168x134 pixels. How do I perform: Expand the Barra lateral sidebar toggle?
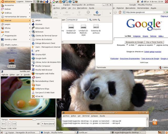[48, 124]
